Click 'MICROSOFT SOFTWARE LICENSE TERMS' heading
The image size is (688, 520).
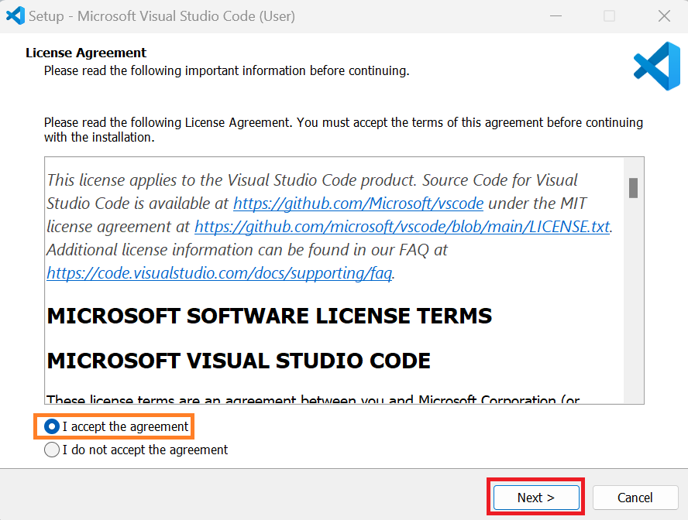pos(270,316)
